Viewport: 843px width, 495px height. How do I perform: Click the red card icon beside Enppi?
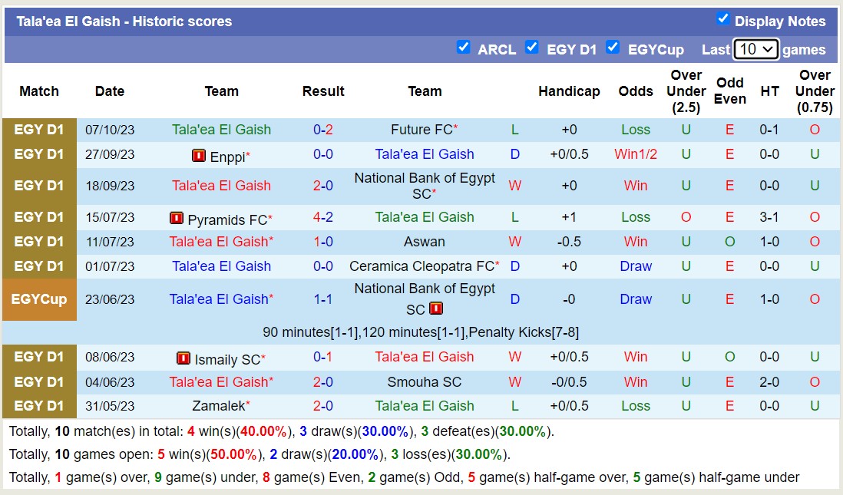(x=199, y=156)
